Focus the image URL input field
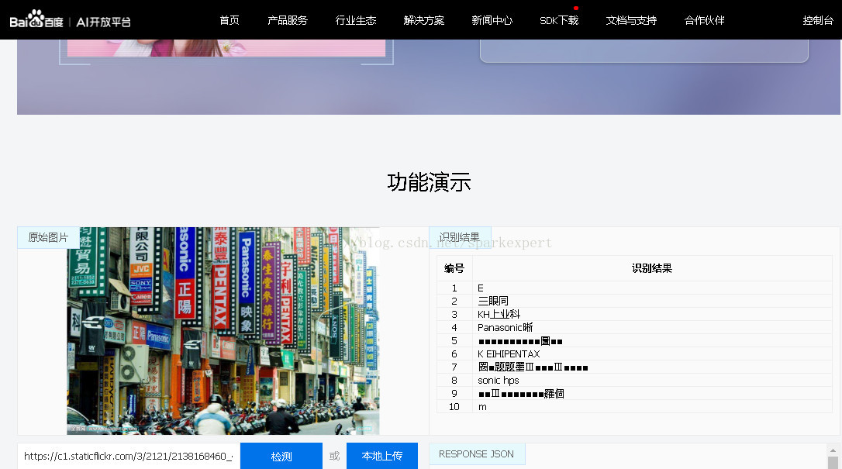The width and height of the screenshot is (842, 469). [x=129, y=456]
